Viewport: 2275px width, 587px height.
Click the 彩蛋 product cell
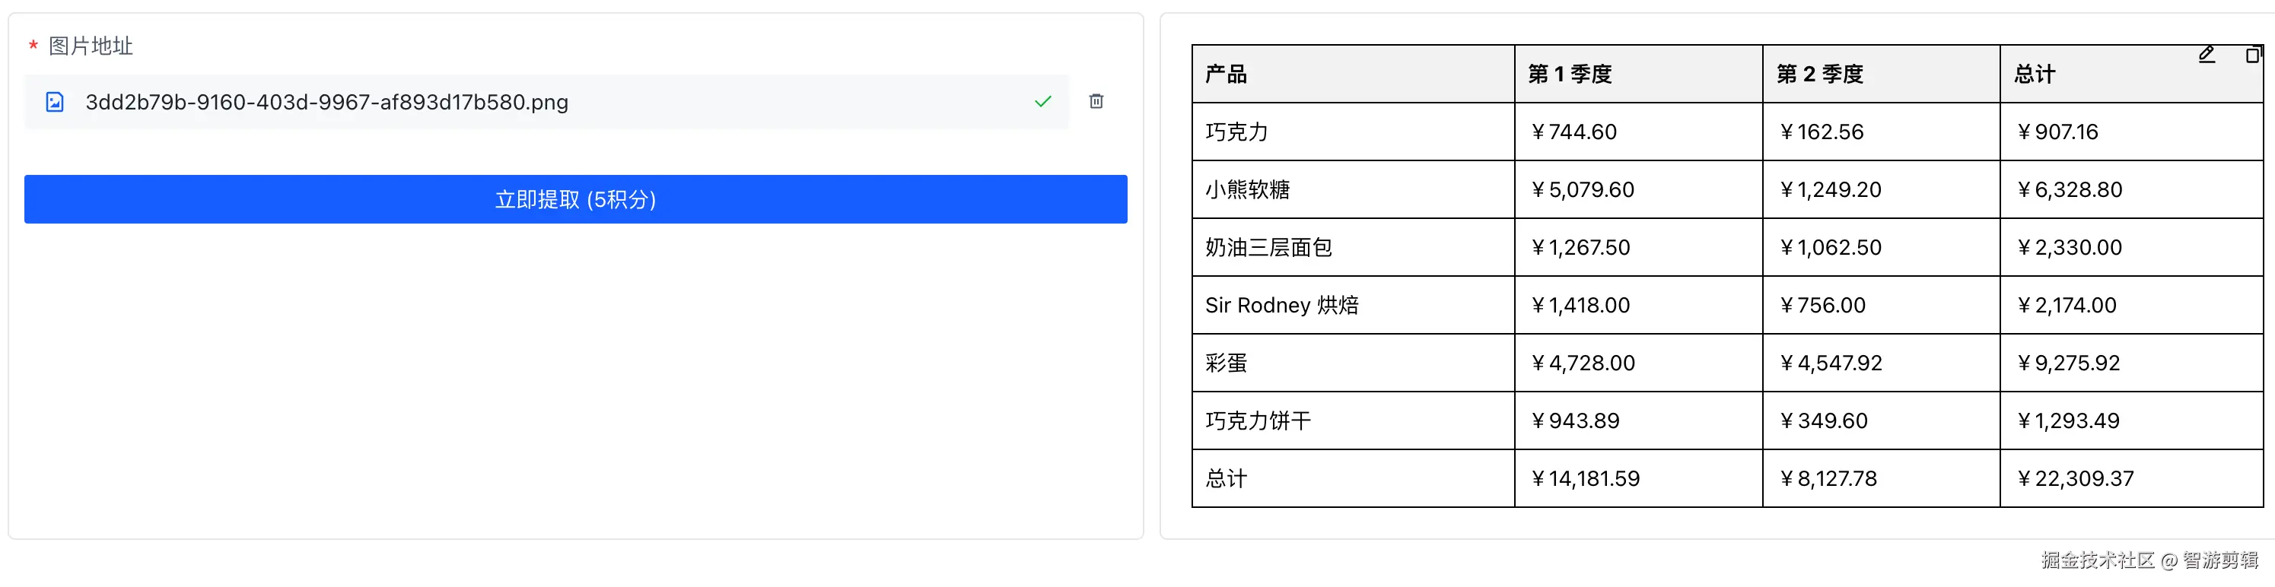click(x=1226, y=363)
